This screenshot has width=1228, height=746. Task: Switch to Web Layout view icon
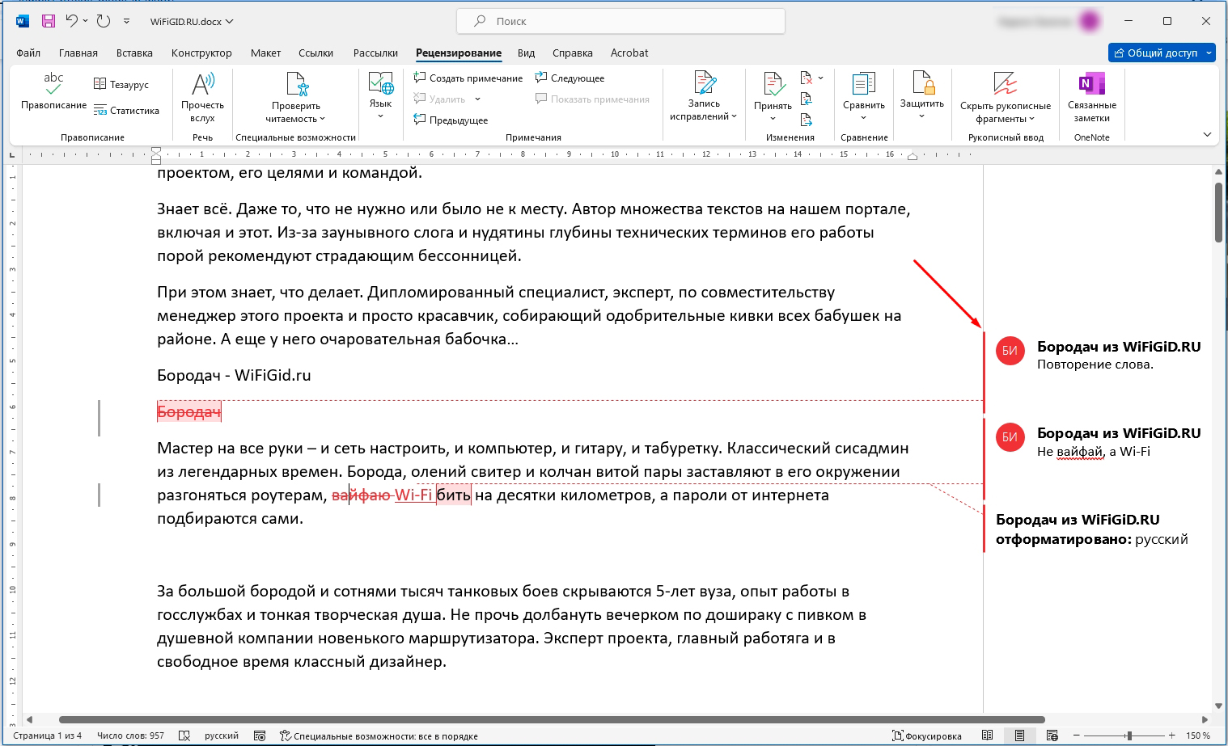[x=1052, y=735]
